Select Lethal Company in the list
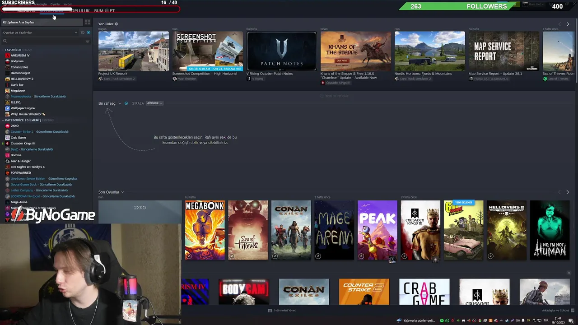 click(x=39, y=190)
